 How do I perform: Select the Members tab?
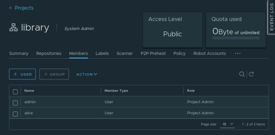click(x=78, y=53)
